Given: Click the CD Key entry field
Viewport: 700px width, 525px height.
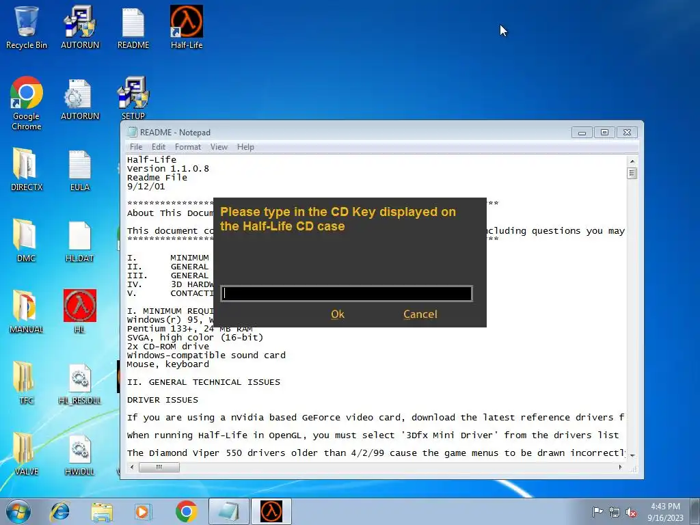Looking at the screenshot, I should pos(347,293).
